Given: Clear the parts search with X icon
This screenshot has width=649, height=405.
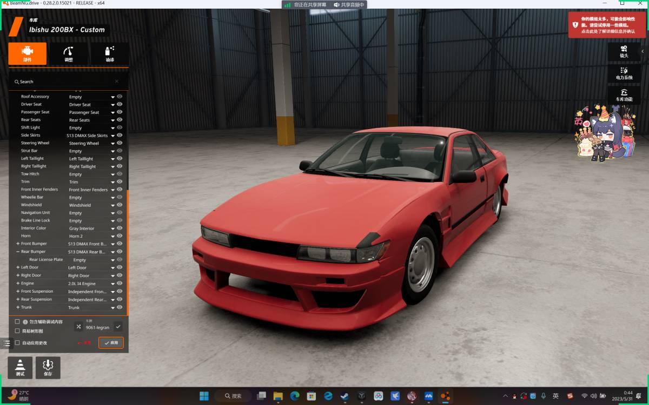Looking at the screenshot, I should 117,82.
